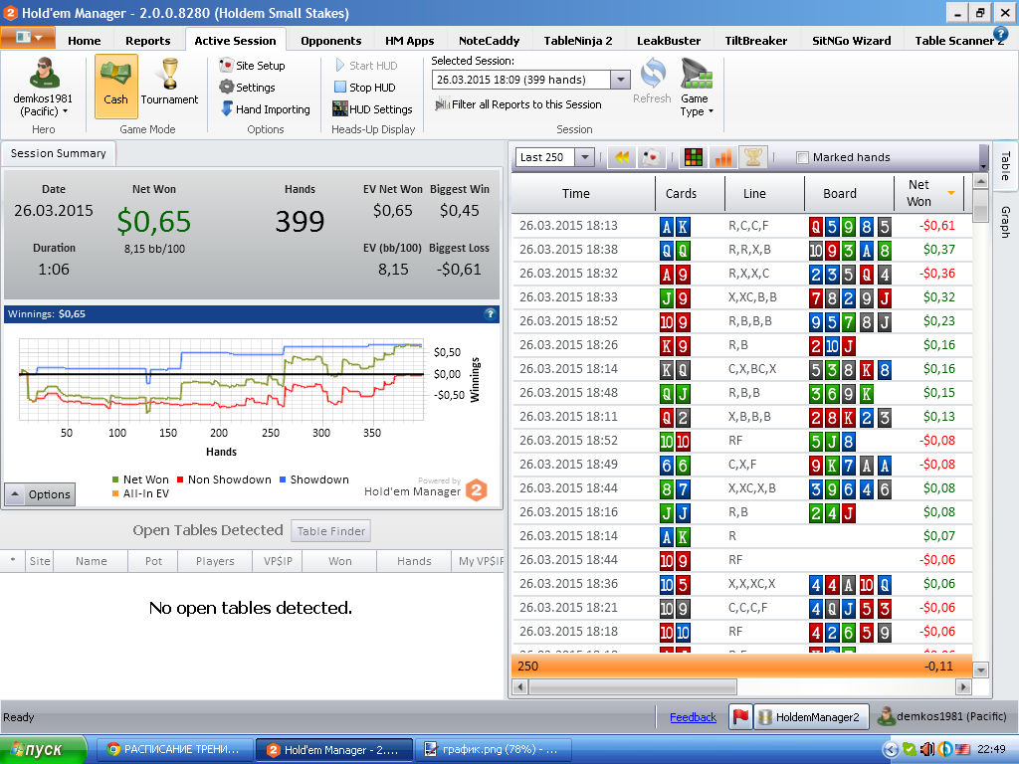Click the ribbon help icon near Table Scanner
The height and width of the screenshot is (764, 1019).
coord(1000,33)
